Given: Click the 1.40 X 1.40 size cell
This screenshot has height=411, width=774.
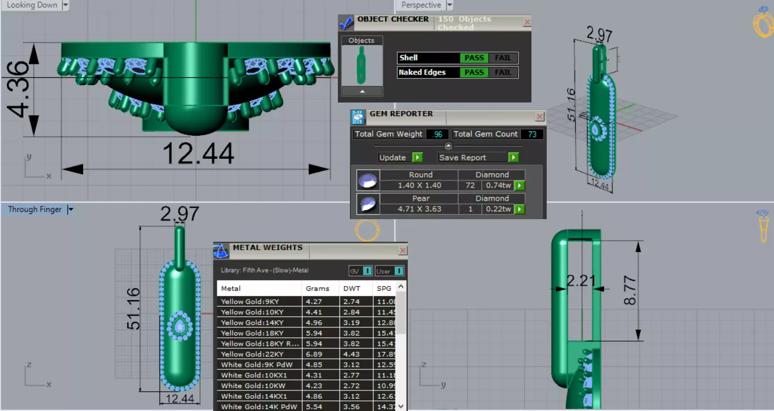Looking at the screenshot, I should click(x=419, y=186).
